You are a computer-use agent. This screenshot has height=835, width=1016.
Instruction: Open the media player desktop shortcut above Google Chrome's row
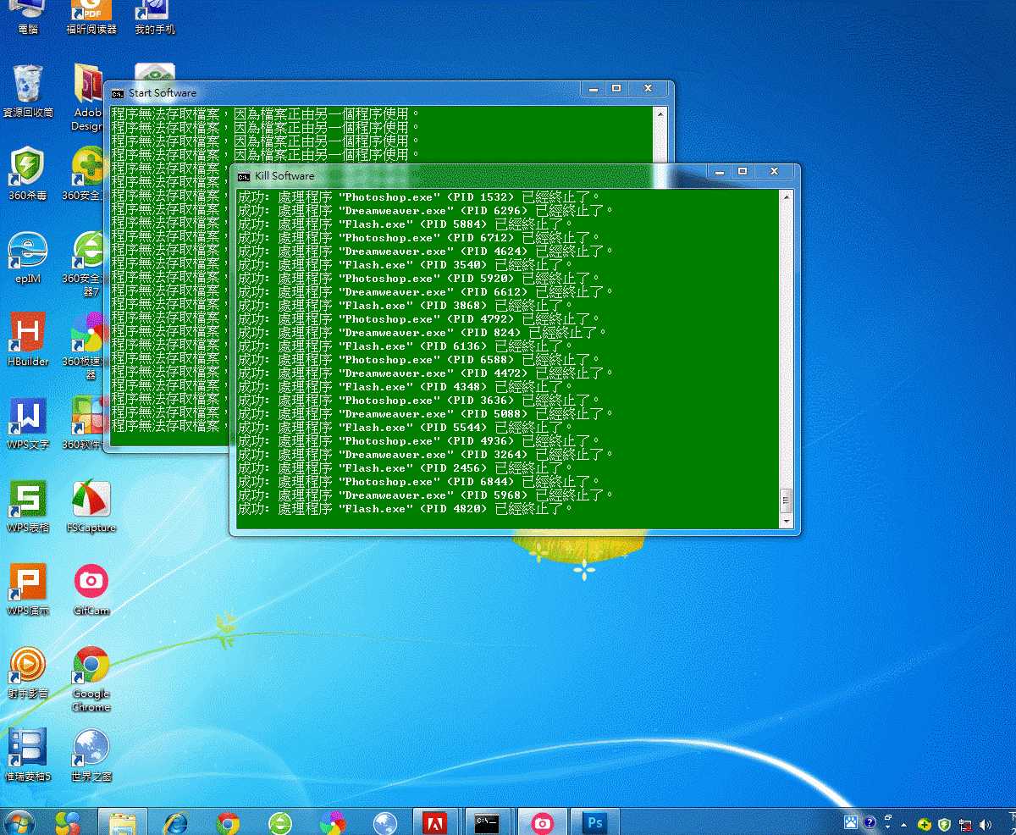(28, 672)
